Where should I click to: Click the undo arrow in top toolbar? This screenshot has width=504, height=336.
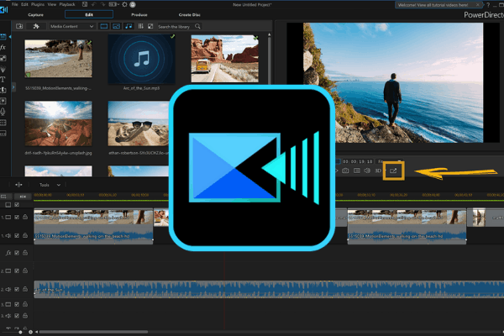pyautogui.click(x=94, y=4)
